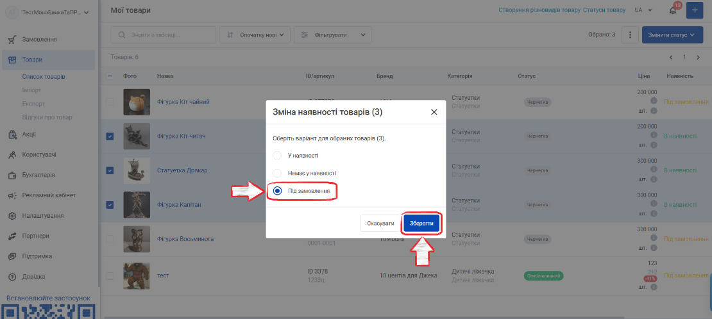
Task: Click the Товари box icon in sidebar
Action: [13, 60]
